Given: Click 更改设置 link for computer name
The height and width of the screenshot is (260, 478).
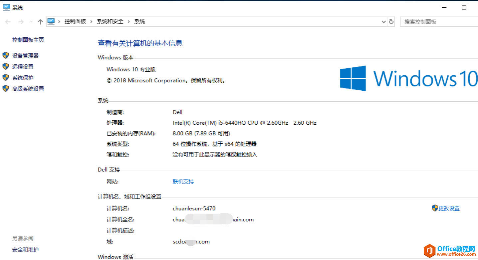Looking at the screenshot, I should [x=449, y=208].
